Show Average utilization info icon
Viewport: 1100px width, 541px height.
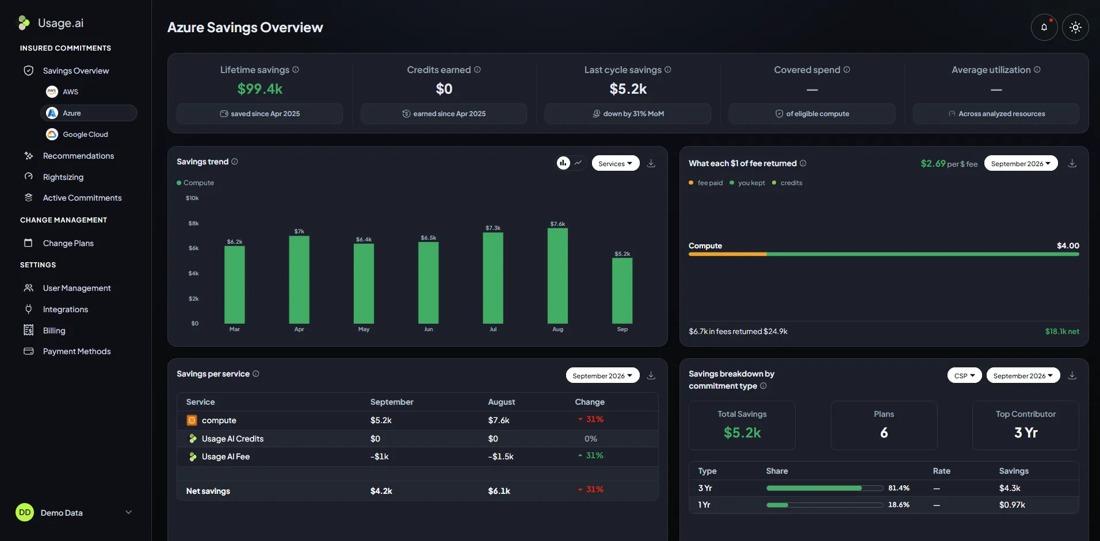tap(1037, 70)
